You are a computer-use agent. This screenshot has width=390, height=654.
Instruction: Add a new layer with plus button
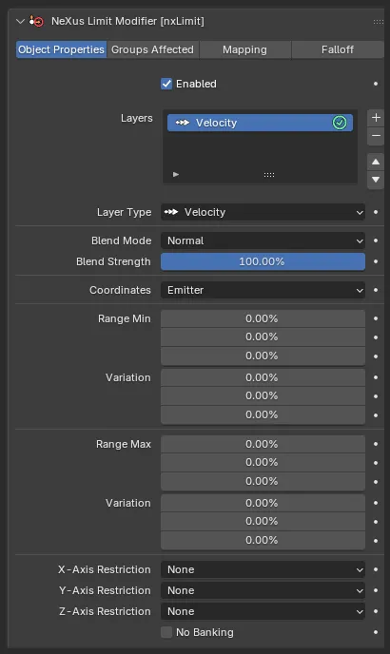(376, 118)
